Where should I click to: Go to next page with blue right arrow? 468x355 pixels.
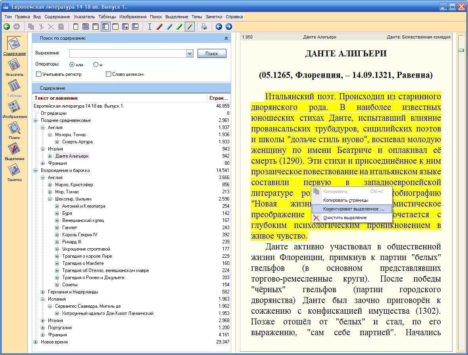click(228, 27)
